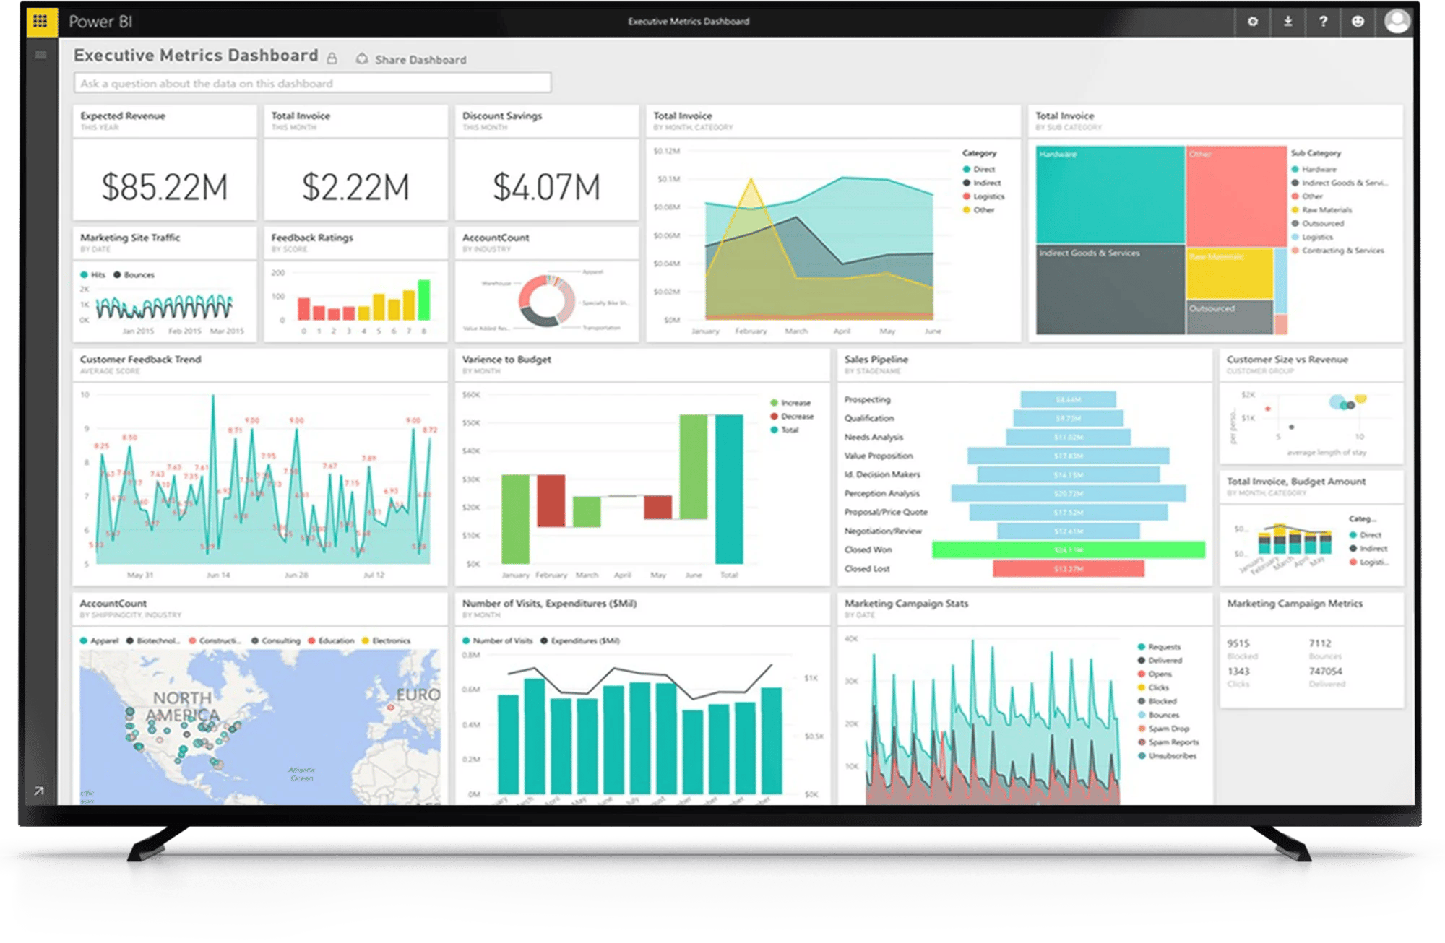Click the Number of Visits legend item
Viewport: 1445px width, 943px height.
tap(498, 640)
